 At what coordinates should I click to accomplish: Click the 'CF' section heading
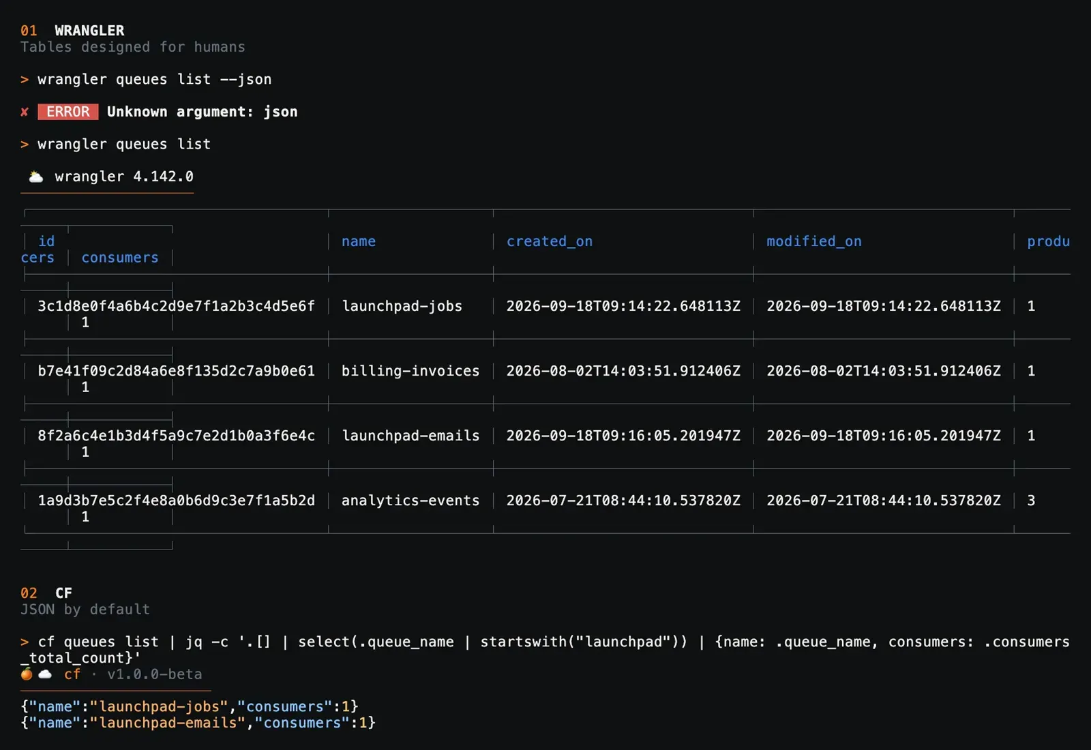[x=63, y=593]
